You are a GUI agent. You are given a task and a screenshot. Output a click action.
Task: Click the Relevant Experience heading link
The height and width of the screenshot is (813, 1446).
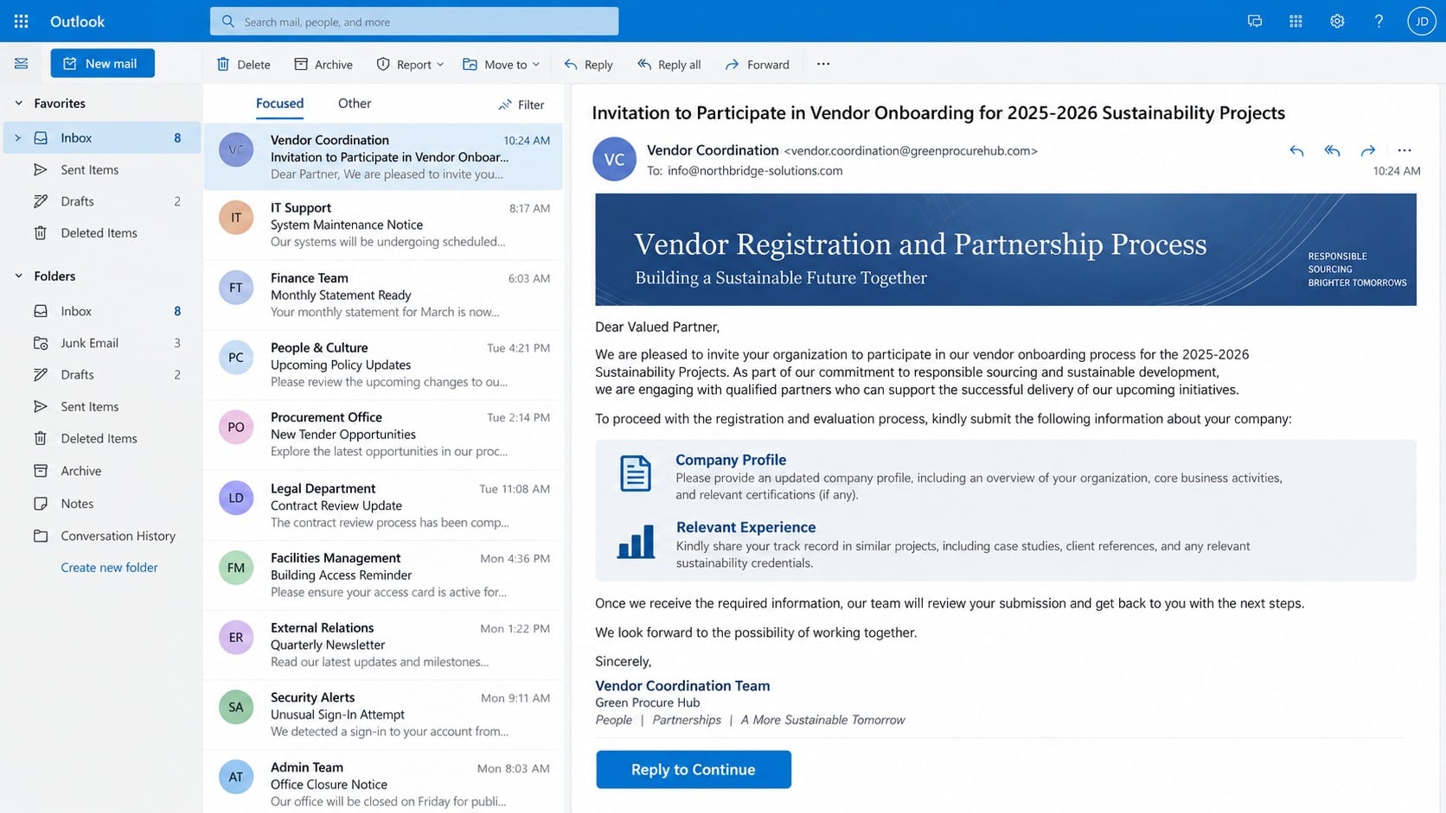pos(745,527)
